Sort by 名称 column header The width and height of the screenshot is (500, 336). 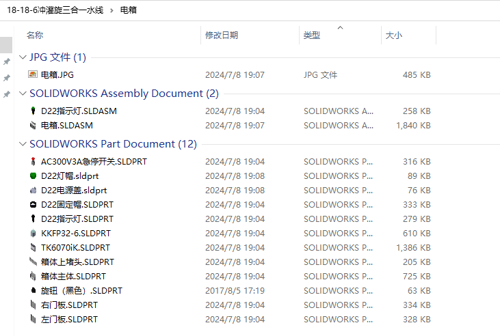point(35,35)
